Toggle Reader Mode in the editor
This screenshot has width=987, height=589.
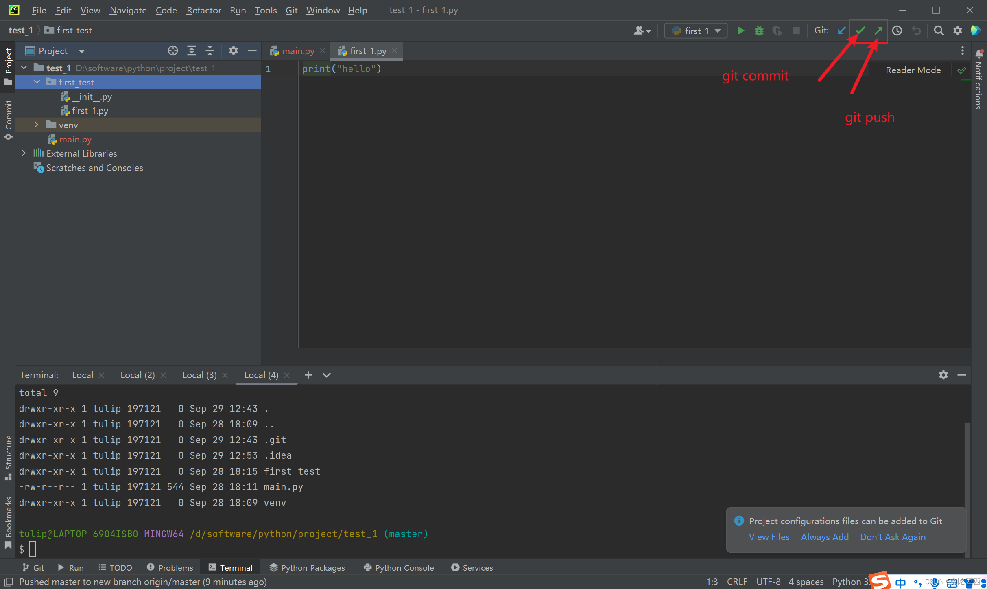(x=913, y=70)
